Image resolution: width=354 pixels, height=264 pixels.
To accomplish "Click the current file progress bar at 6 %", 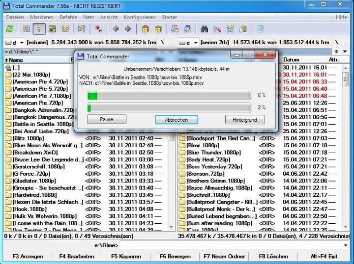I will (169, 95).
